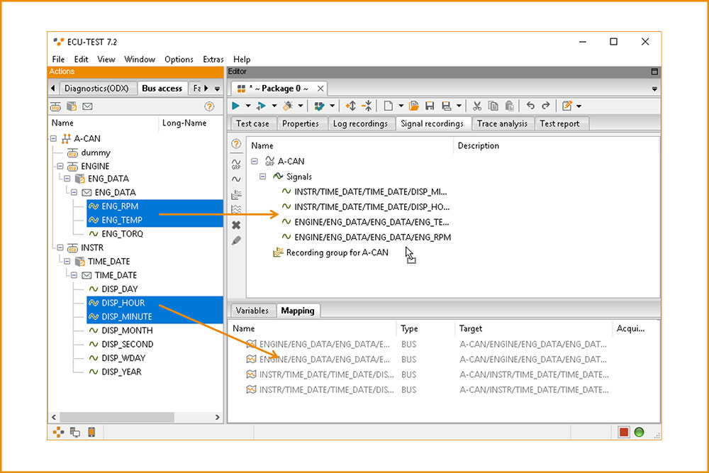Click the phone-shaped icon in bottom-left status bar
The image size is (709, 473).
(91, 433)
